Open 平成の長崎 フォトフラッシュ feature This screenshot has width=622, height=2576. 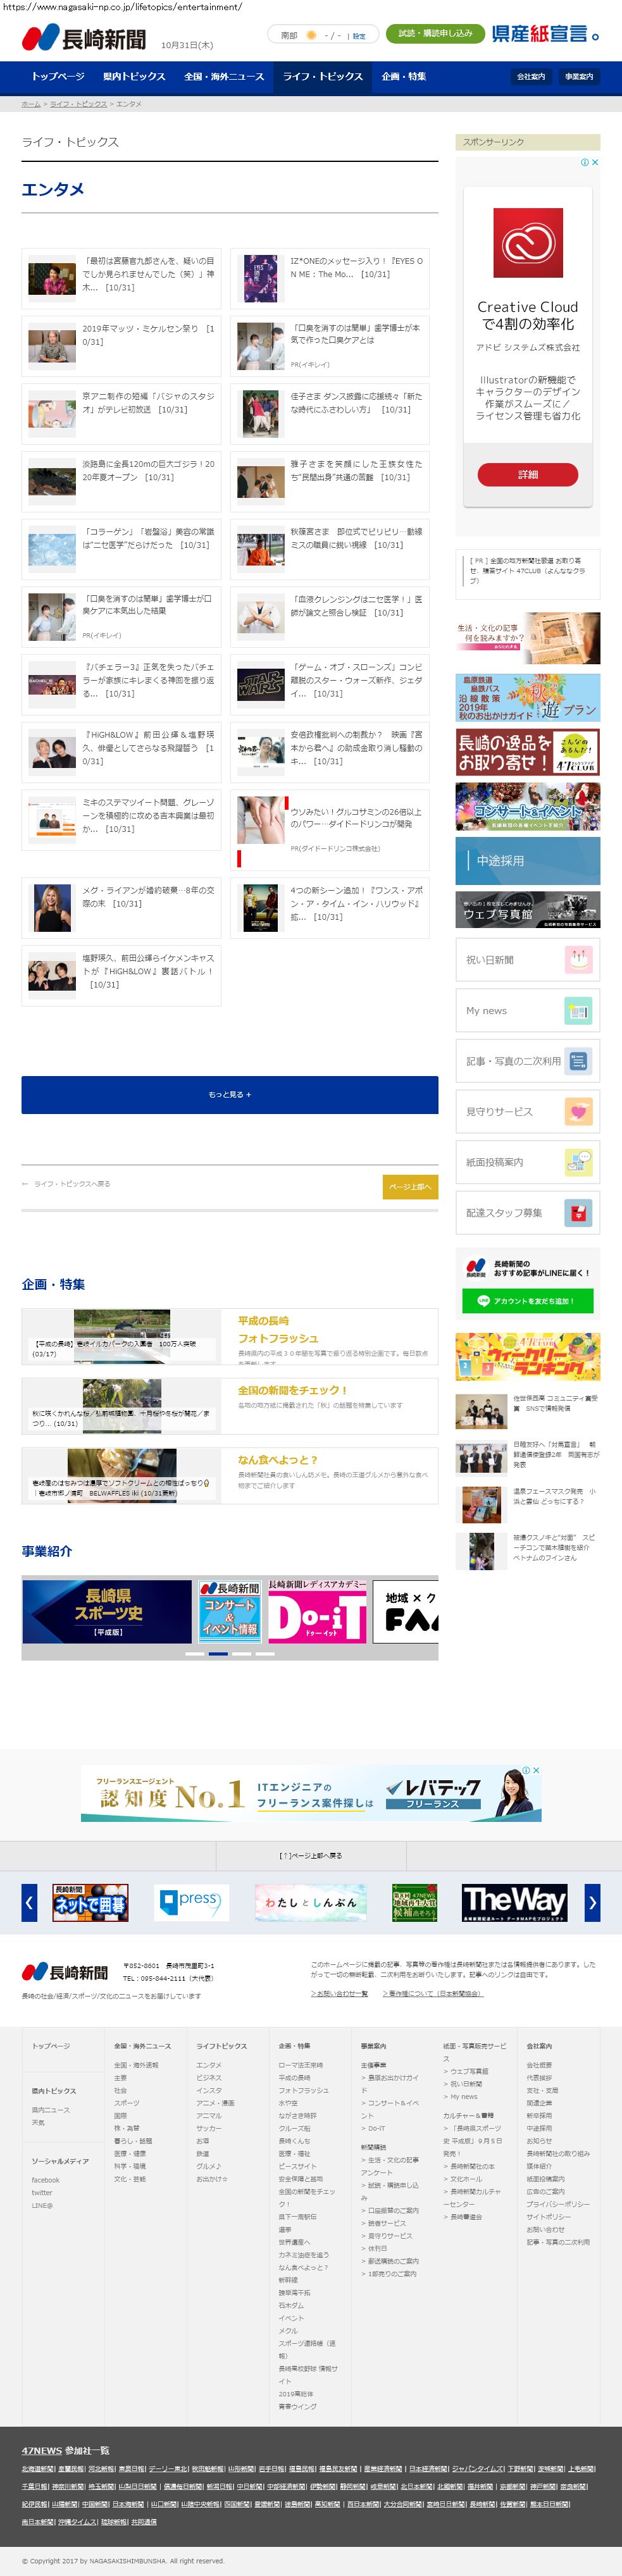[x=230, y=1336]
